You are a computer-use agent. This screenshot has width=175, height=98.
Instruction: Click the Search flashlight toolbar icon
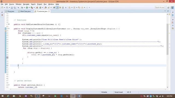coord(54,8)
